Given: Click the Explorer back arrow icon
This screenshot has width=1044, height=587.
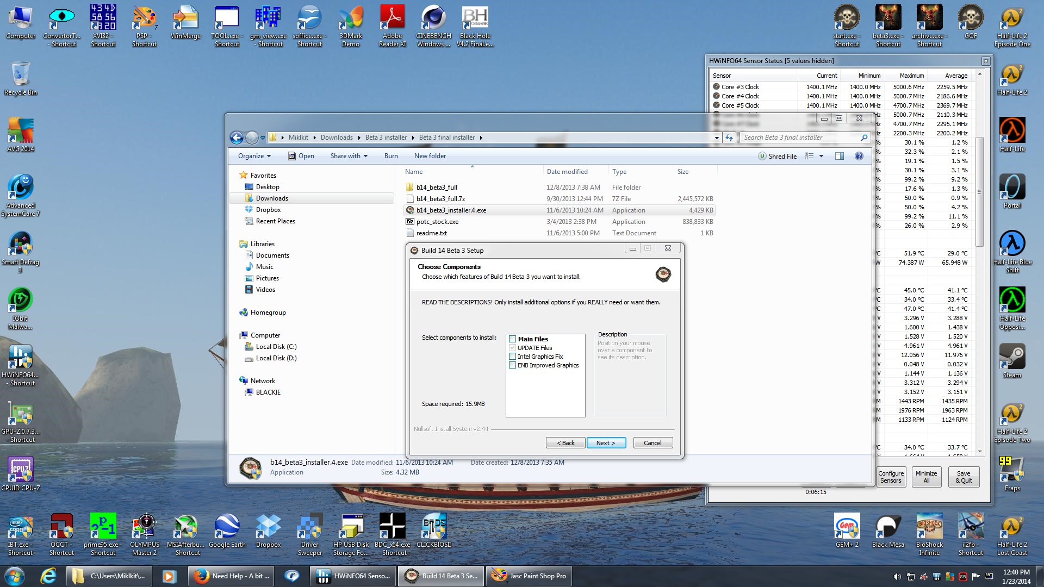Looking at the screenshot, I should (237, 138).
